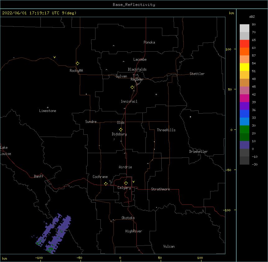The image size is (268, 262).
Task: Click the Base_Reflectivity title
Action: 134,5
